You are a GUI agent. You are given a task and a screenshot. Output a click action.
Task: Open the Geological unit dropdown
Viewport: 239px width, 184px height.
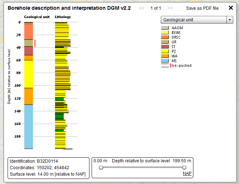click(193, 20)
